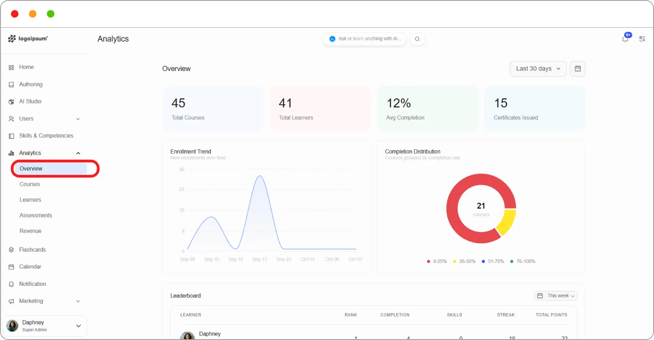Image resolution: width=654 pixels, height=340 pixels.
Task: Expand the Users submenu chevron
Action: (78, 119)
